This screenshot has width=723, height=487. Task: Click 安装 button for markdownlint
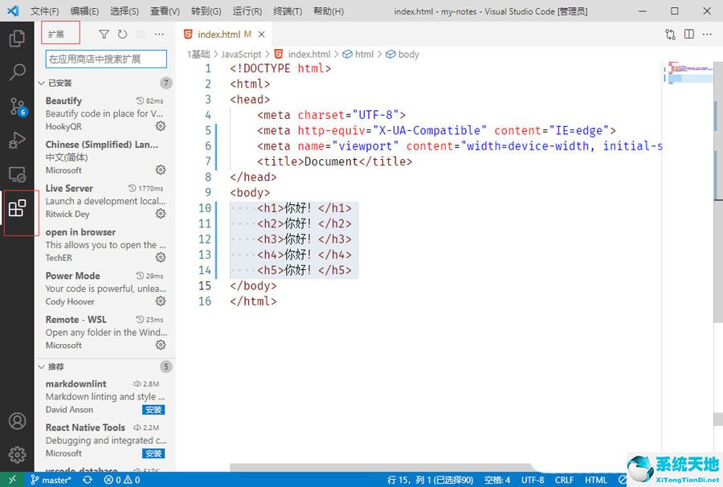(x=153, y=410)
